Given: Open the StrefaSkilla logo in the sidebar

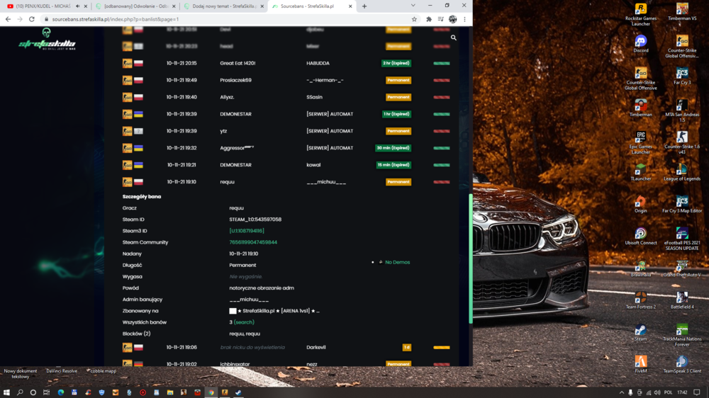Looking at the screenshot, I should pyautogui.click(x=47, y=39).
